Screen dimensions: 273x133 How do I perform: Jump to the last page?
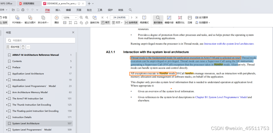click(x=136, y=17)
